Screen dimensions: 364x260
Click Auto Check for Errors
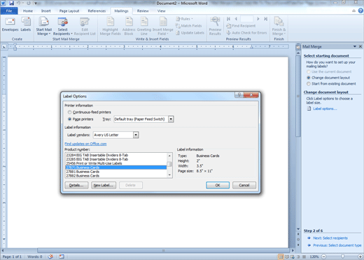pos(246,33)
